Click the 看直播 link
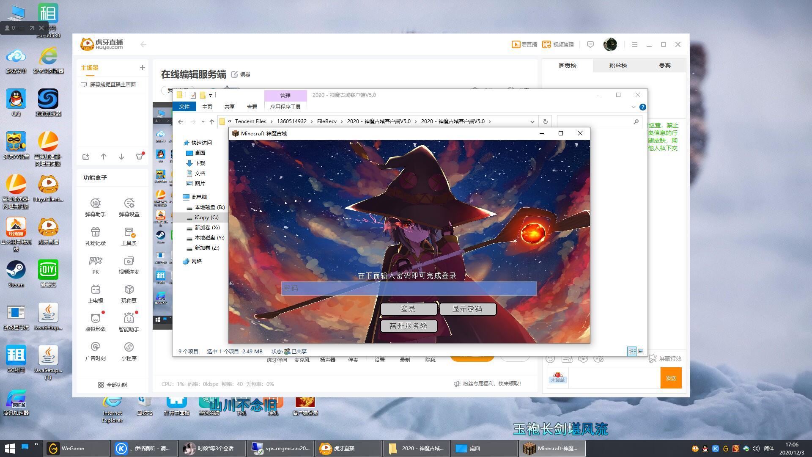Screen dimensions: 812x457 tap(524, 44)
